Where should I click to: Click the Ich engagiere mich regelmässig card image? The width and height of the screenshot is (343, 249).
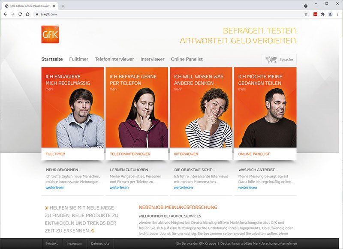(x=72, y=107)
